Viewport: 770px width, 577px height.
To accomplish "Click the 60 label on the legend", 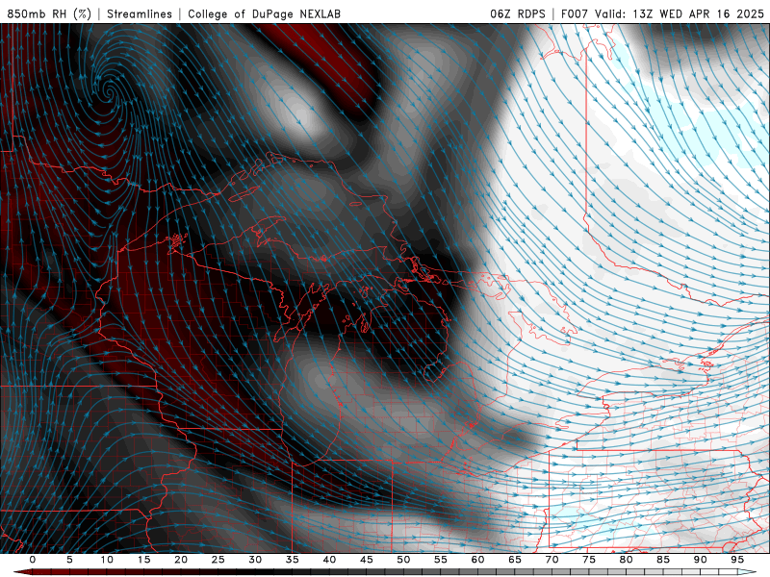I will pyautogui.click(x=477, y=560).
